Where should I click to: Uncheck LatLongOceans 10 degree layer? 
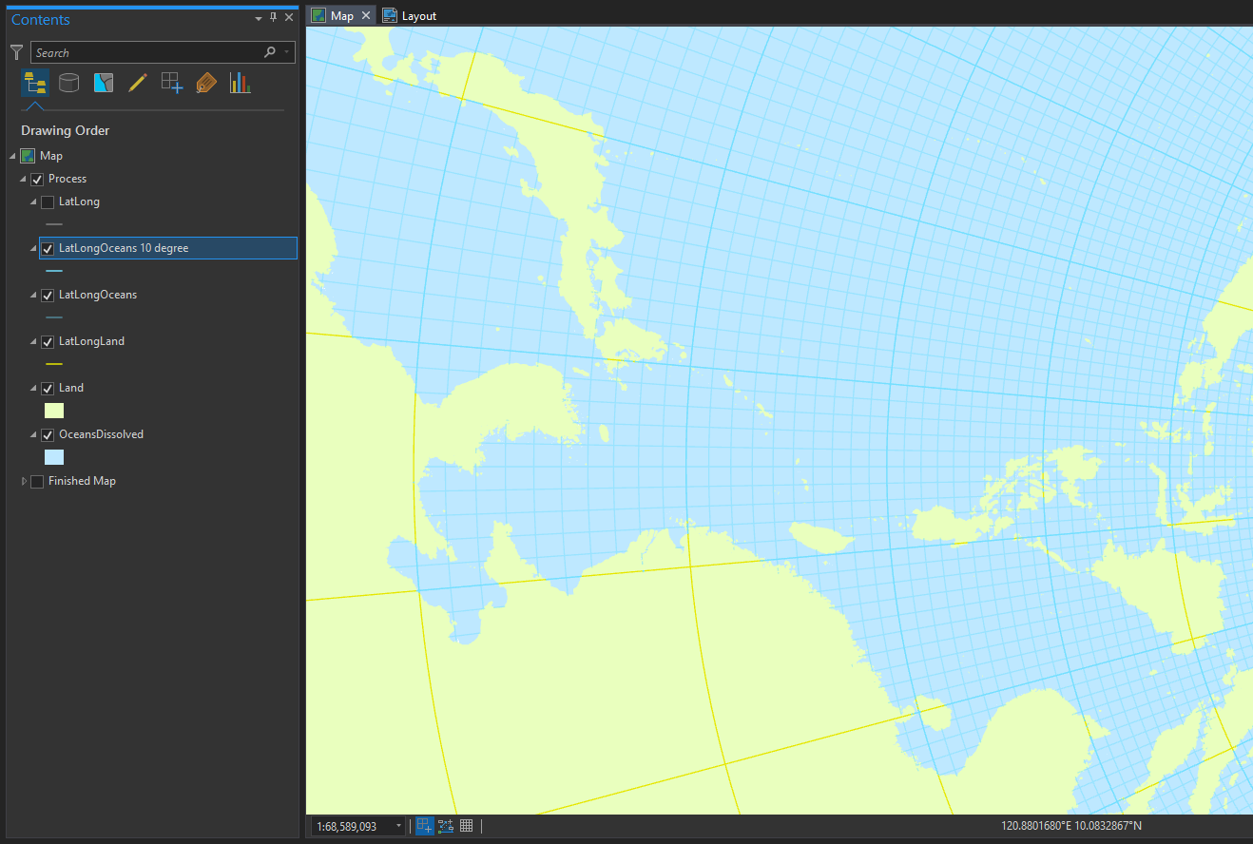coord(48,248)
